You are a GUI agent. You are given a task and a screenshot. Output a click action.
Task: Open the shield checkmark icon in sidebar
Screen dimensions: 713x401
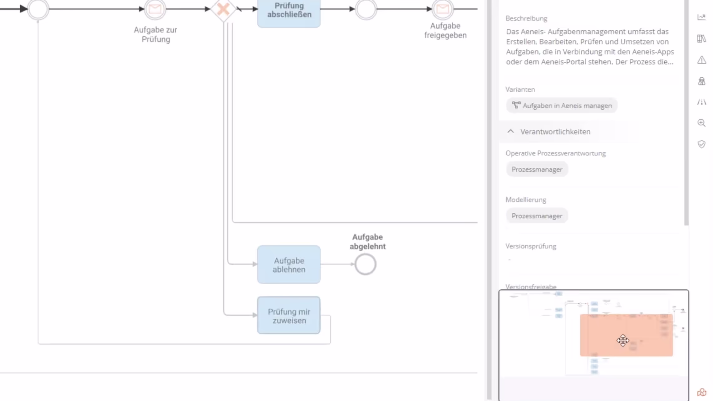click(701, 144)
